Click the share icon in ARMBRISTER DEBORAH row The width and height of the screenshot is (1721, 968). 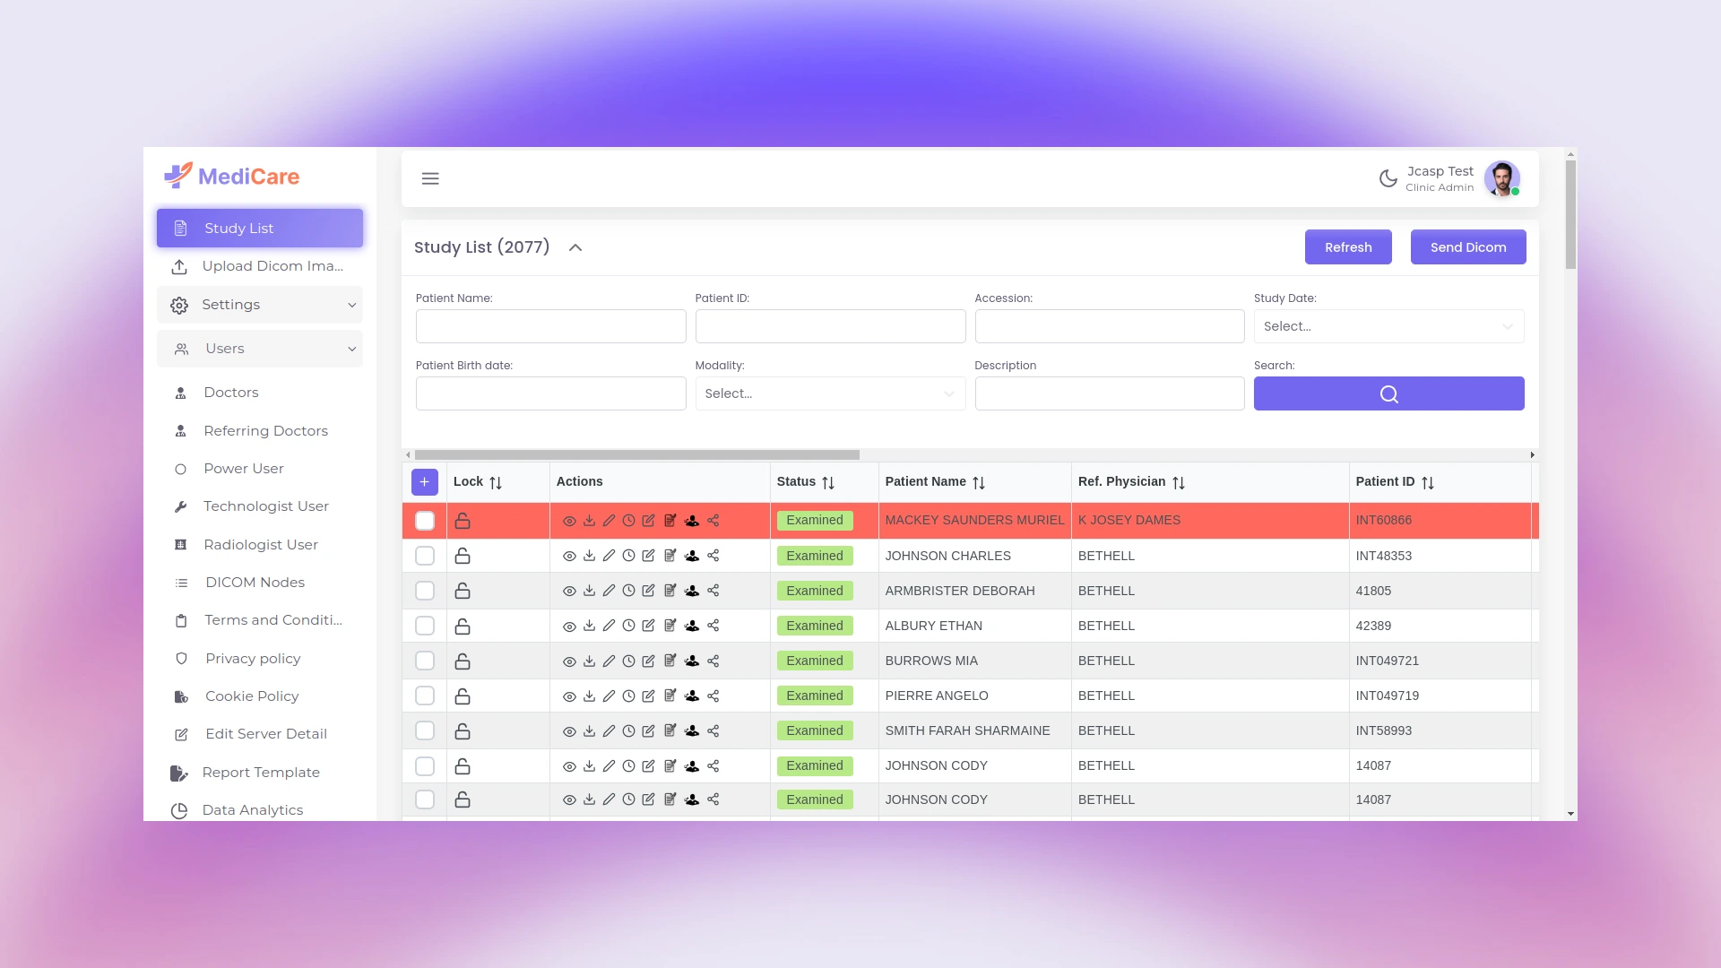[x=713, y=591]
